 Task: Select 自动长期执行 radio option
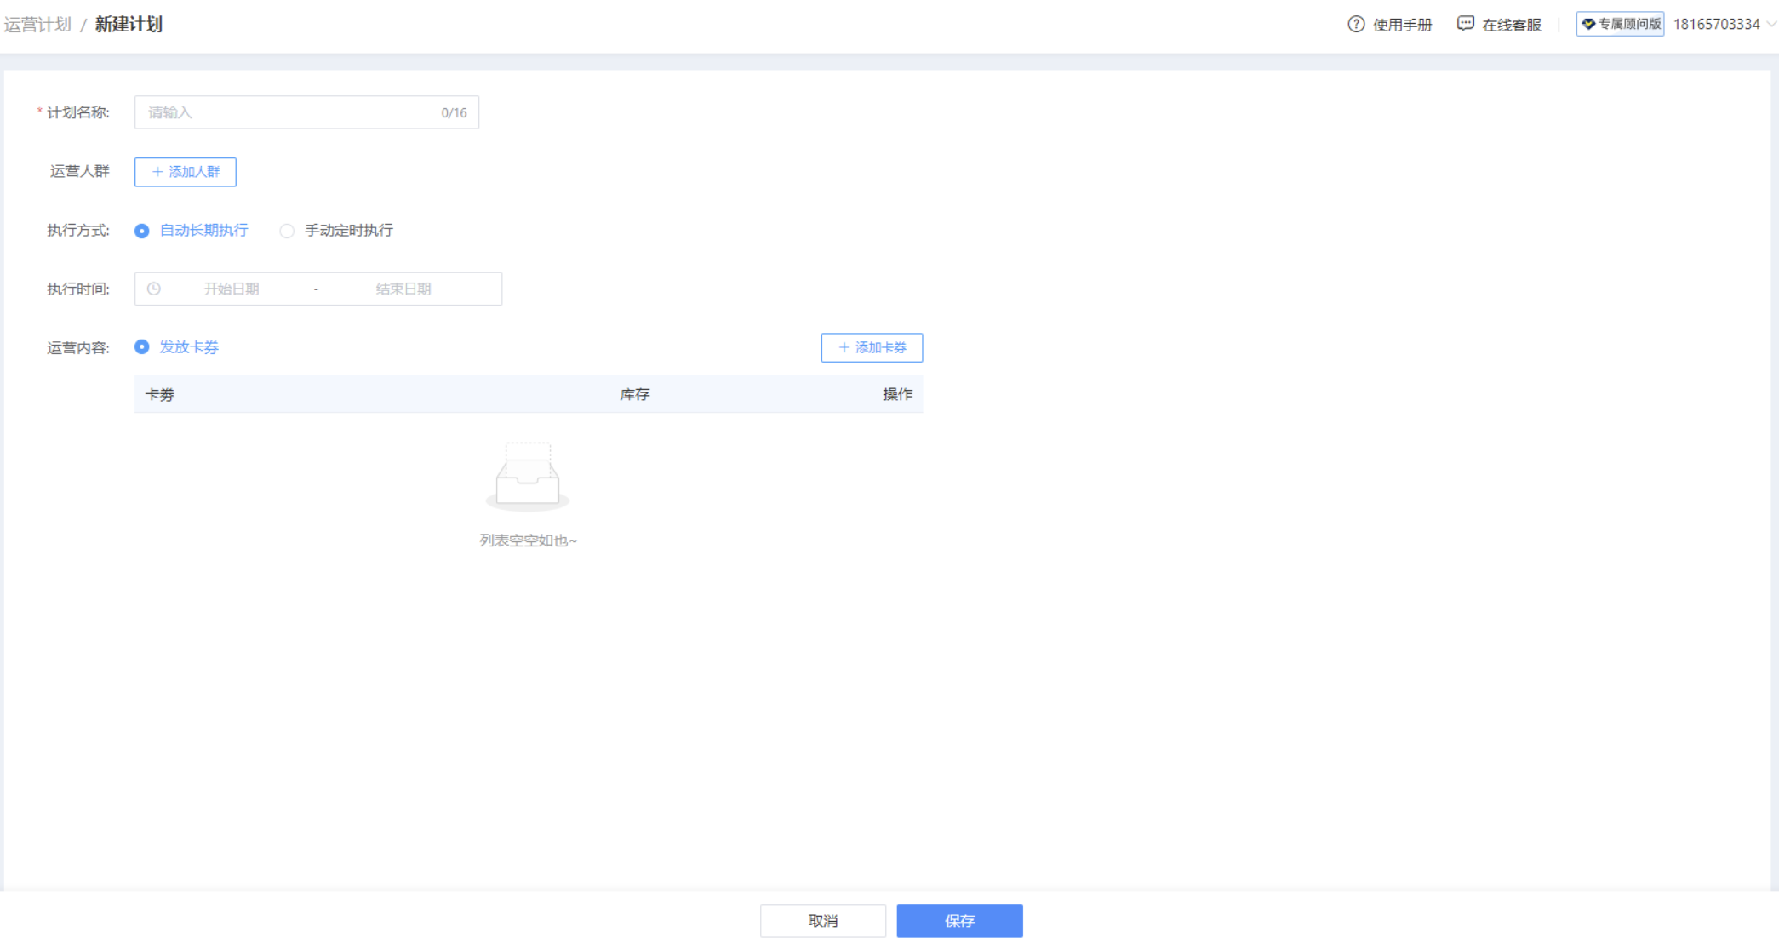[x=142, y=231]
